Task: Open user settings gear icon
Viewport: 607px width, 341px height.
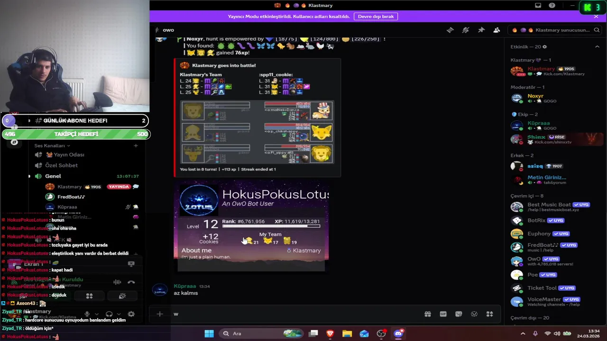Action: [x=131, y=314]
